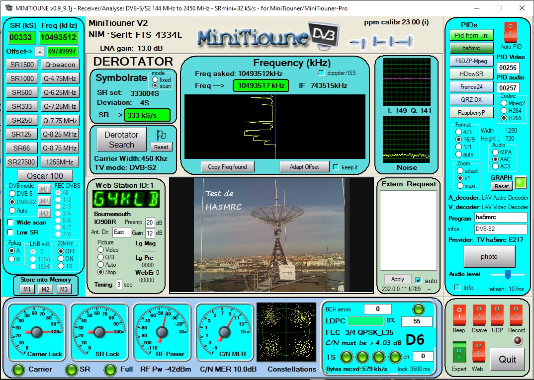Click the Program name input field
Image resolution: width=534 pixels, height=380 pixels.
click(x=500, y=218)
